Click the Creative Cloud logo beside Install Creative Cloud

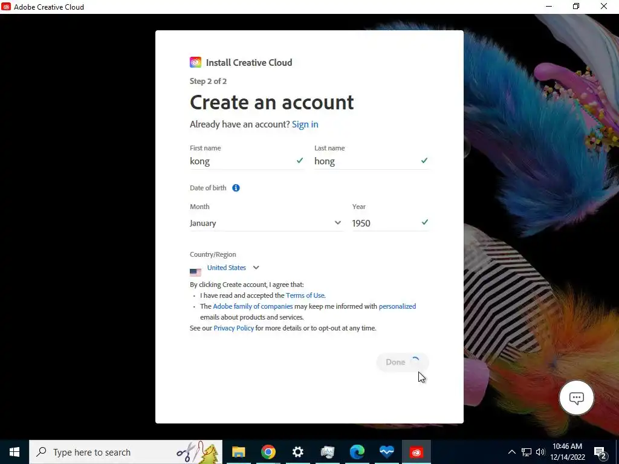pos(195,62)
